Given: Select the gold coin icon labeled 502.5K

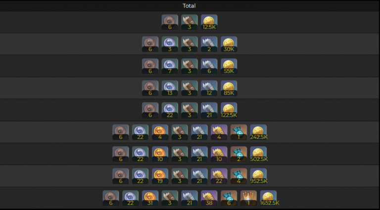Looking at the screenshot, I should (x=259, y=154).
